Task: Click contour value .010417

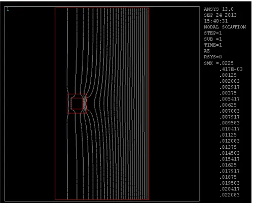Action: [x=230, y=129]
